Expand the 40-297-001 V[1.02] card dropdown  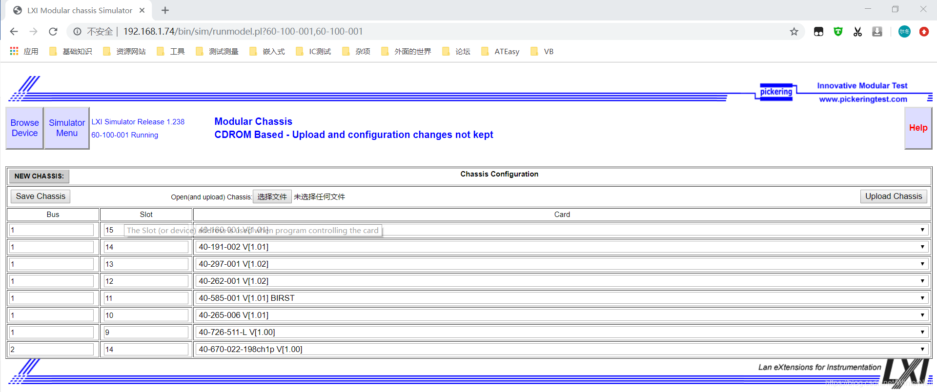pos(562,264)
